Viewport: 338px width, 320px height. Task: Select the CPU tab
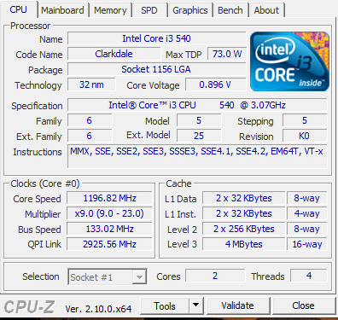tap(18, 9)
